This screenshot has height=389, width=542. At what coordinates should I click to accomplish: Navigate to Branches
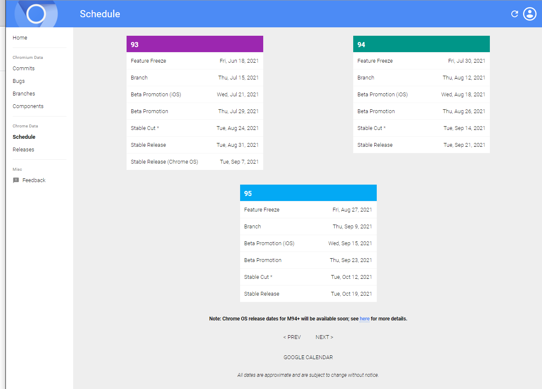(x=24, y=94)
